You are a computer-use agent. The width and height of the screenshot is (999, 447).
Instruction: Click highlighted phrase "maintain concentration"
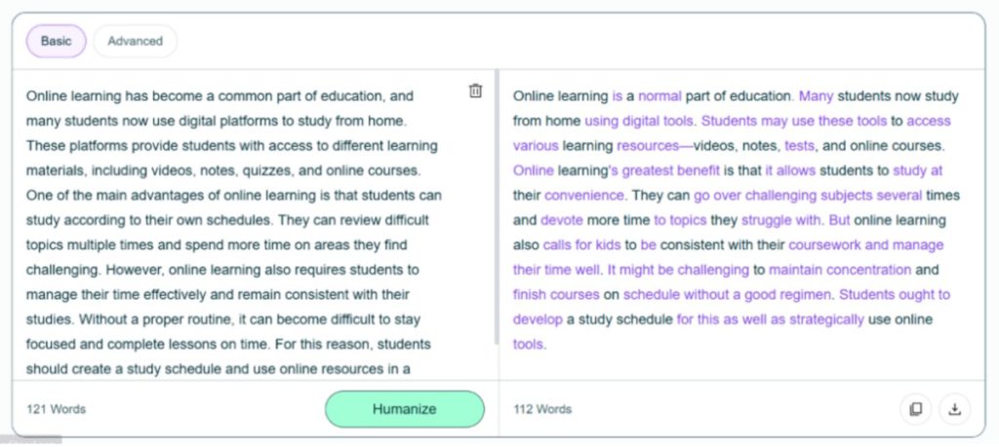pyautogui.click(x=840, y=270)
